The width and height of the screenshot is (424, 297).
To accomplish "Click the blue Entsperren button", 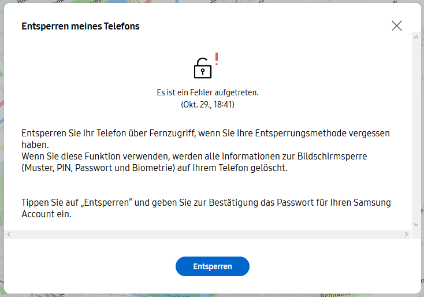I will point(212,266).
